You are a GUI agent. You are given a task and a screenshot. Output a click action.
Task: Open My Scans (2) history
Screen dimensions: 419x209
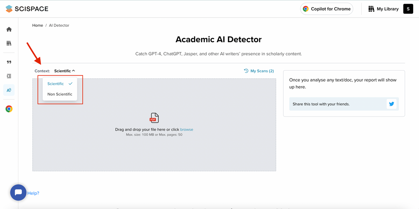click(x=259, y=71)
